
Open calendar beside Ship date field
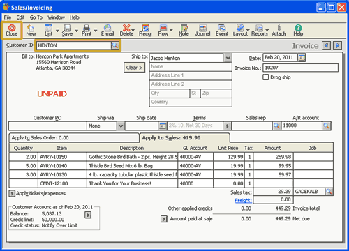click(x=163, y=125)
